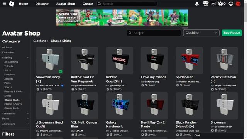Open Avatar Shop in top navigation
Screen dimensions: 247x139
(66, 3)
